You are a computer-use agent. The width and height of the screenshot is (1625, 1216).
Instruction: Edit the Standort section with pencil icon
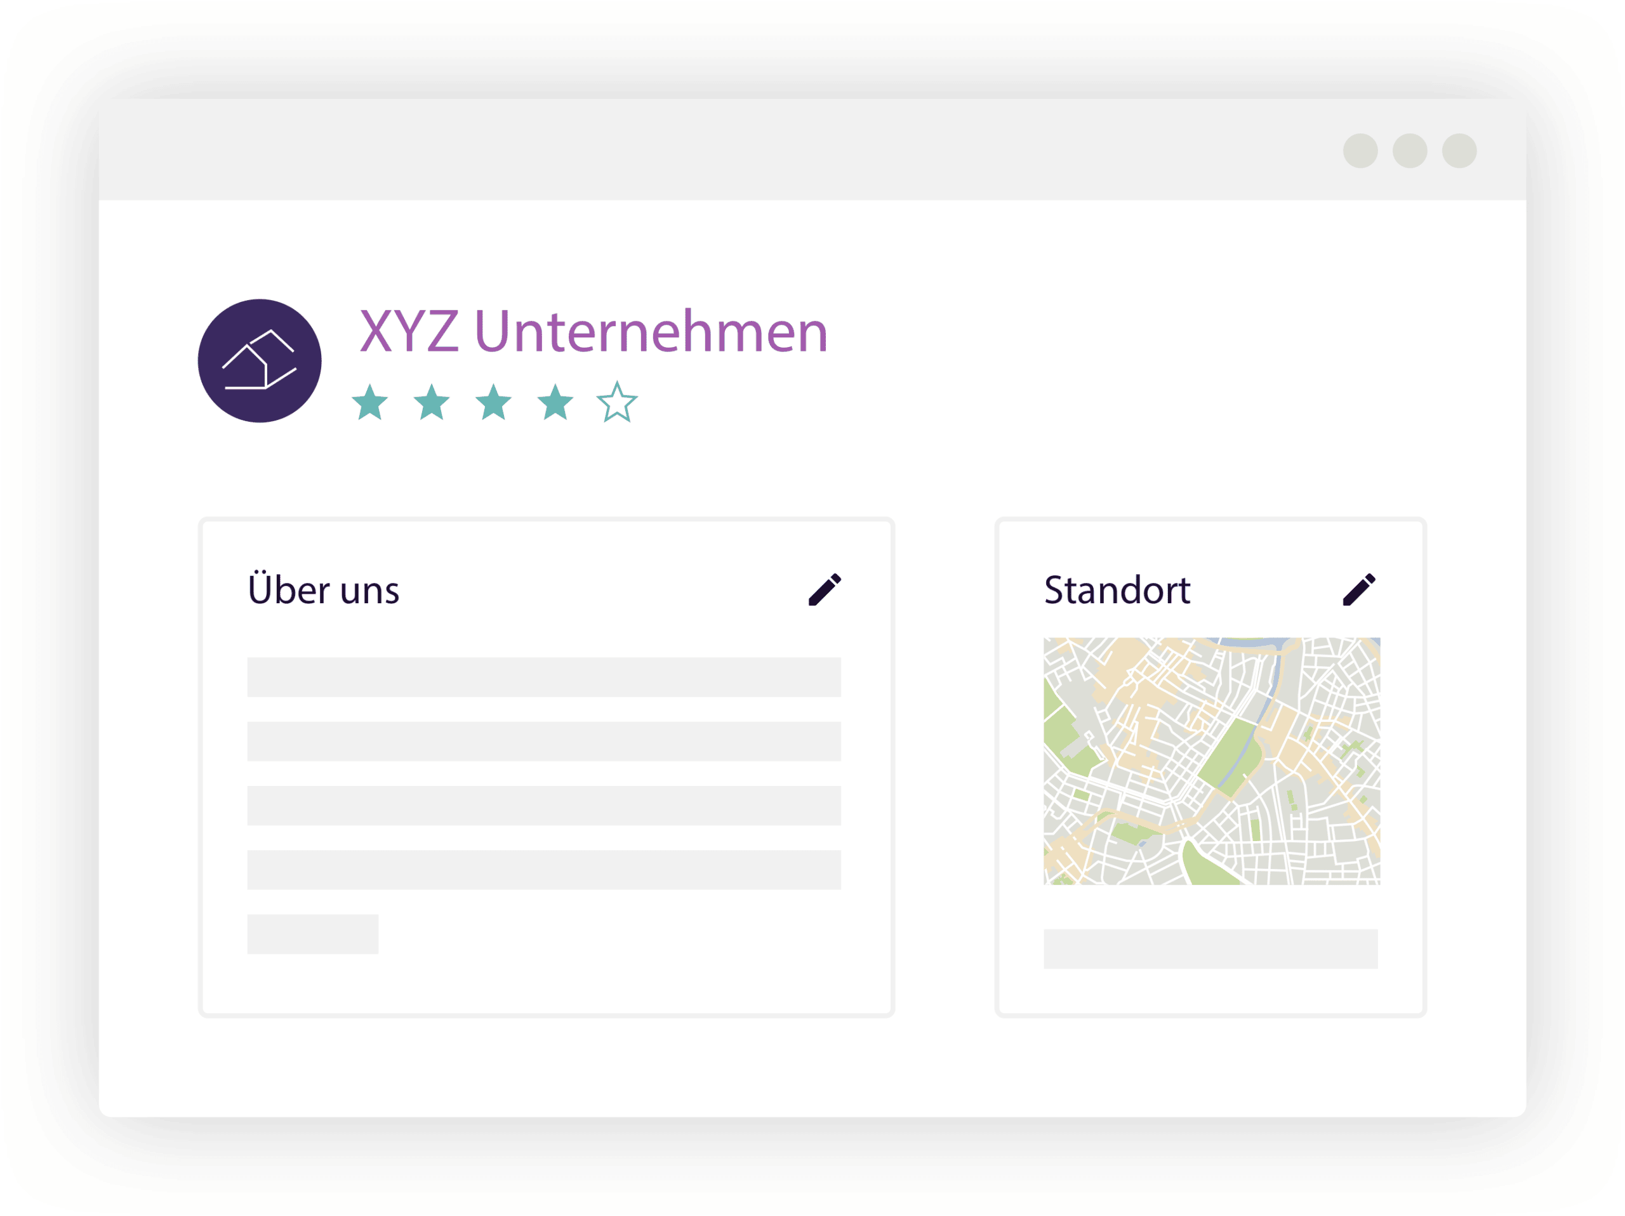[x=1358, y=590]
